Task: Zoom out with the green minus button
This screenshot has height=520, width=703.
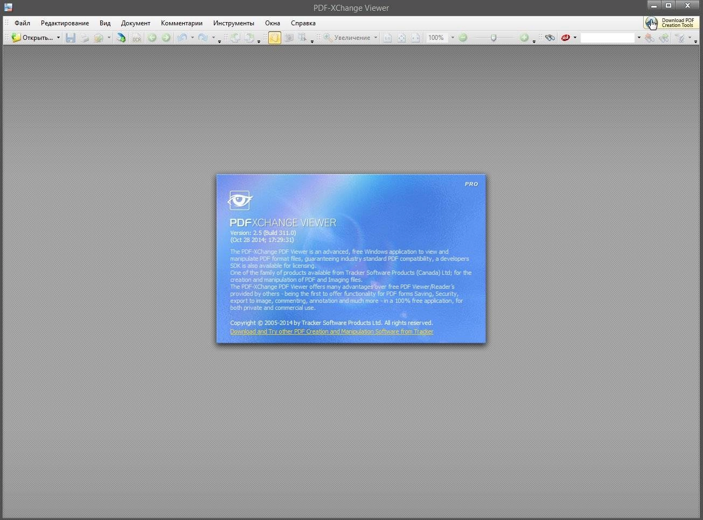Action: click(463, 38)
